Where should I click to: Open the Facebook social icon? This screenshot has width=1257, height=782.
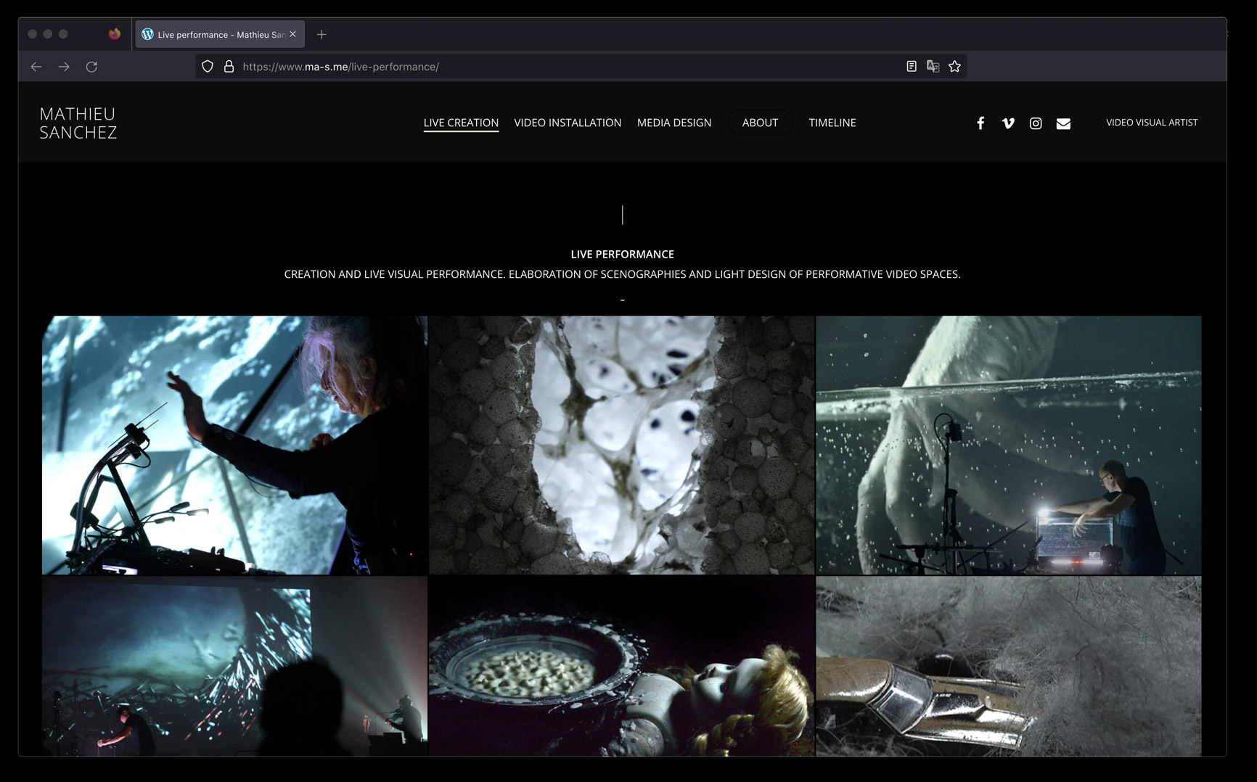(x=980, y=123)
